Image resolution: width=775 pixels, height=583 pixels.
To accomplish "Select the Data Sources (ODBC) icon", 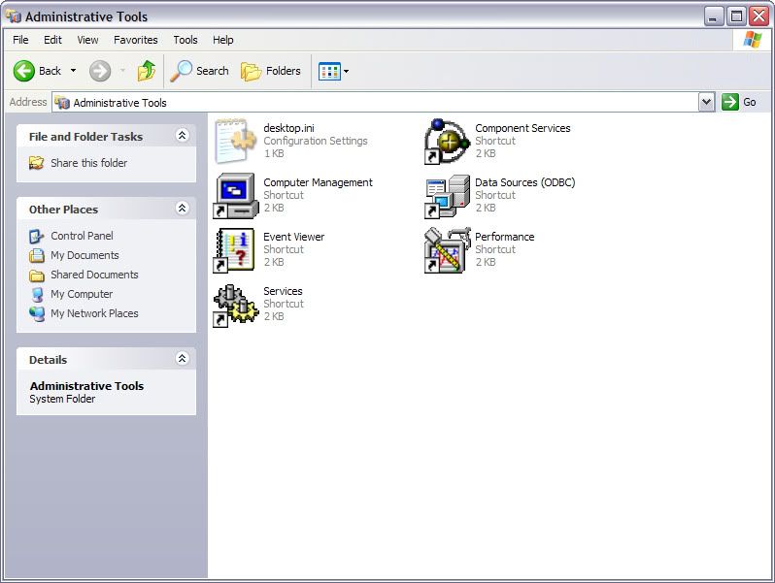I will tap(447, 196).
